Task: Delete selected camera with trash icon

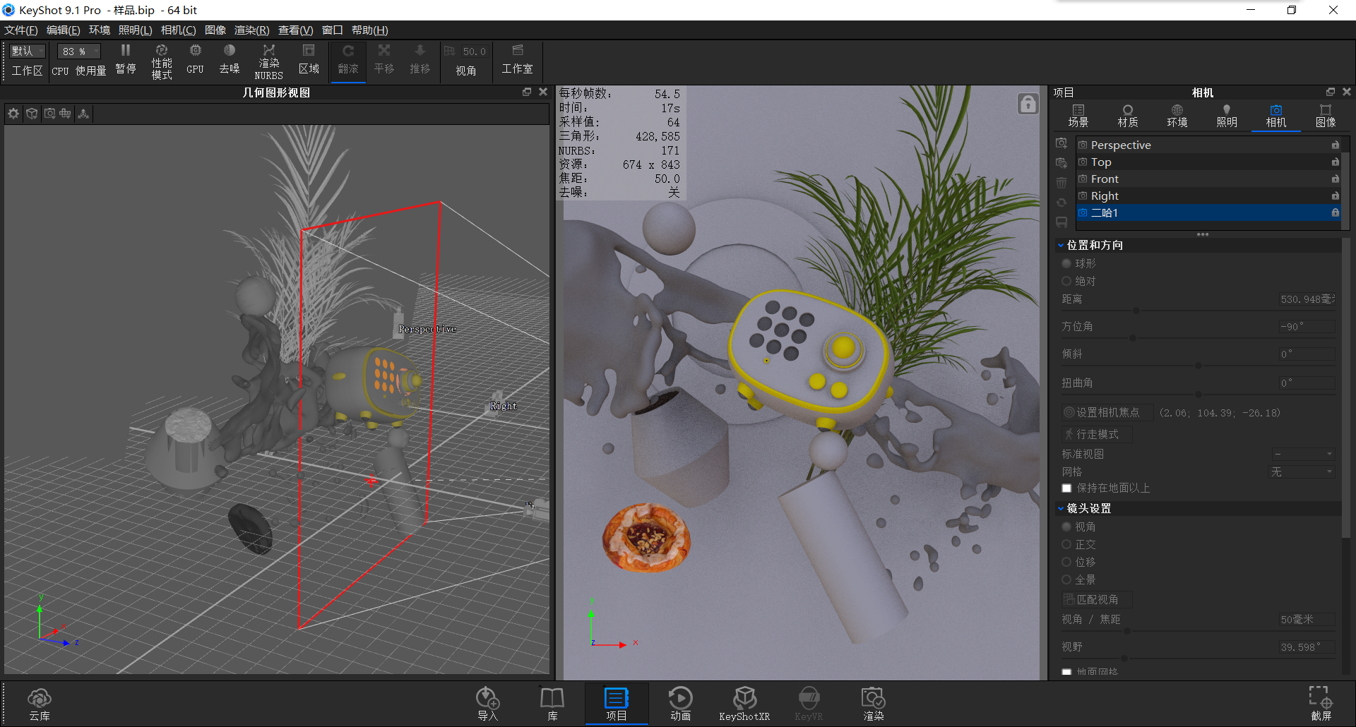Action: tap(1061, 182)
